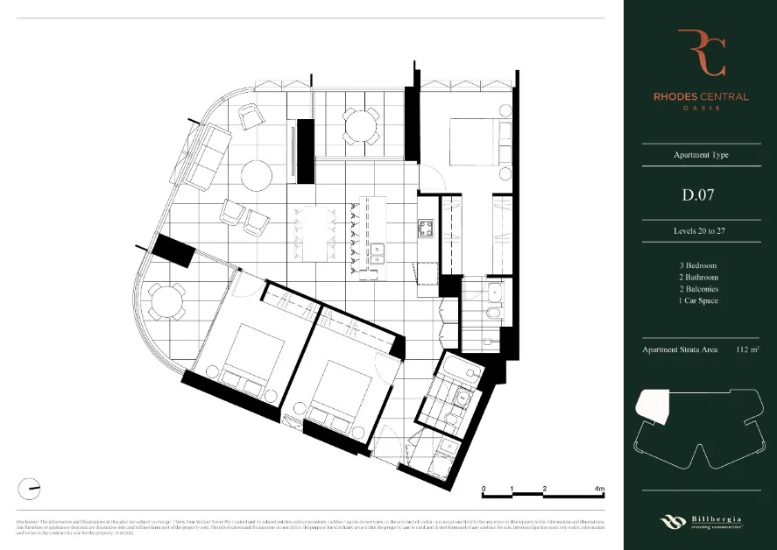Click the 2 Balconies feature line
The width and height of the screenshot is (777, 550).
(700, 289)
